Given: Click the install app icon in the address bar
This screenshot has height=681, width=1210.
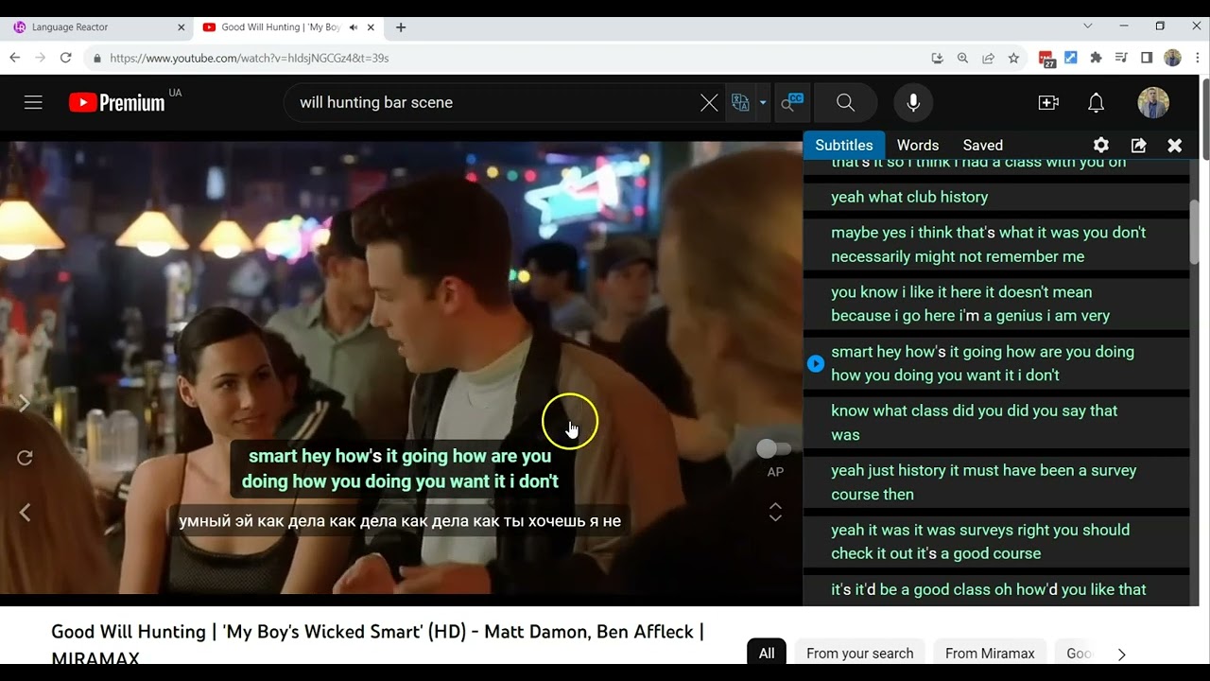Looking at the screenshot, I should 937,58.
